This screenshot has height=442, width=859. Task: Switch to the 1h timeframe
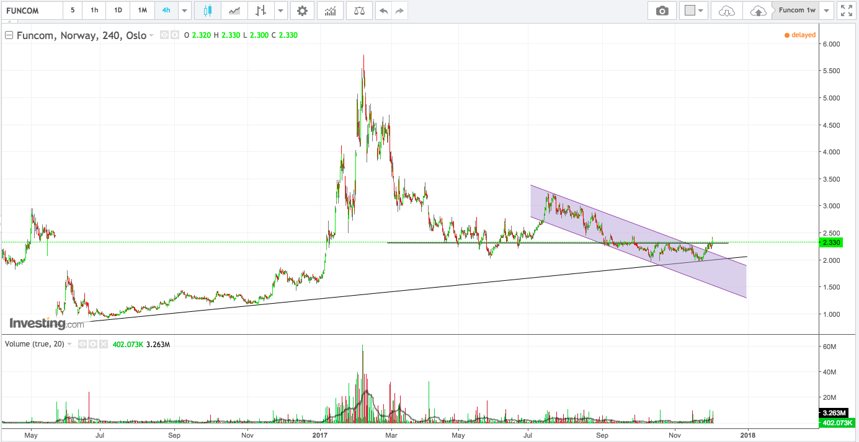94,11
